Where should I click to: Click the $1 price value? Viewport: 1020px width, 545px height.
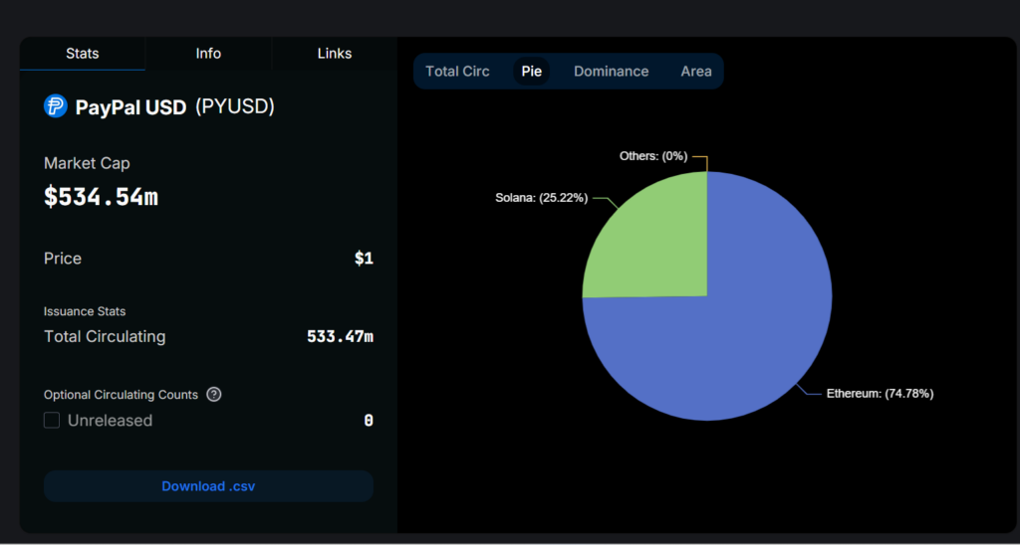tap(364, 259)
